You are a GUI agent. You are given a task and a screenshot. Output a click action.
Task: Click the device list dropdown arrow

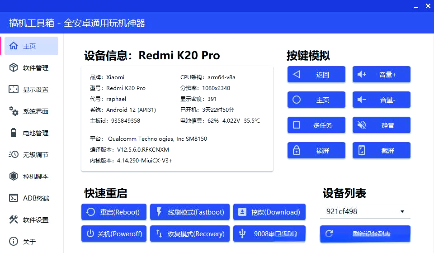(x=402, y=212)
